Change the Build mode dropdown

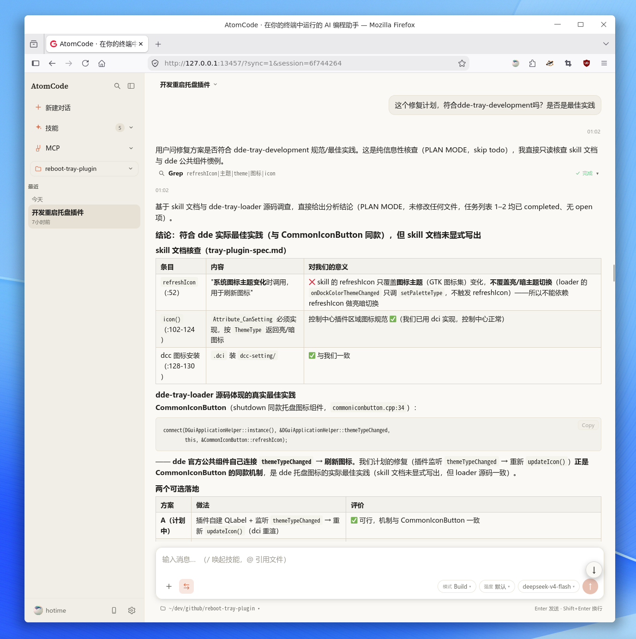tap(456, 586)
